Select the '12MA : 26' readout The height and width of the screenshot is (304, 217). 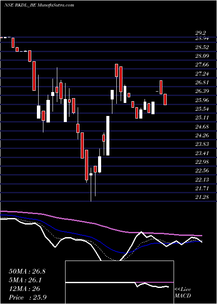[24, 289]
